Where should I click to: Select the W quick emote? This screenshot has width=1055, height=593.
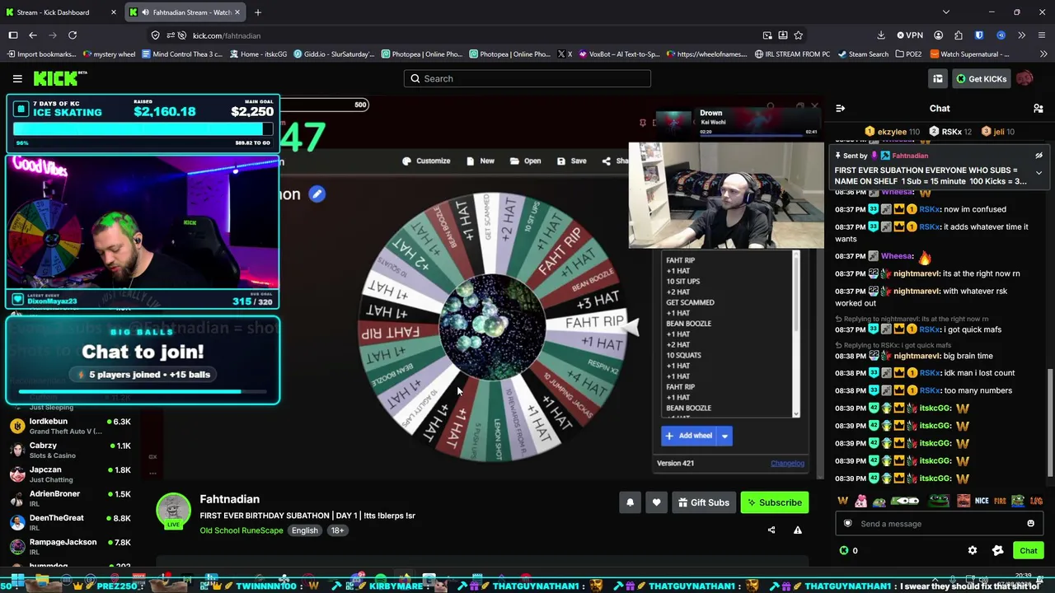(x=842, y=501)
